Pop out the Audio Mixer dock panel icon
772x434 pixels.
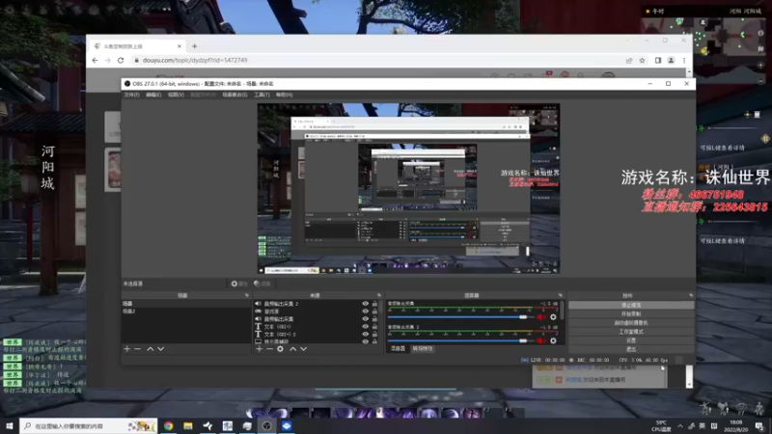pyautogui.click(x=561, y=295)
